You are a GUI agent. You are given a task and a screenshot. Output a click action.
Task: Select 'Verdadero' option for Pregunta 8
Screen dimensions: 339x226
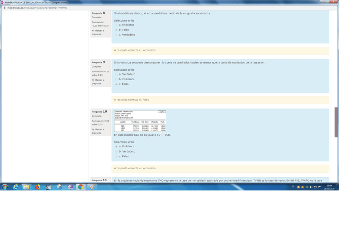[x=116, y=35]
